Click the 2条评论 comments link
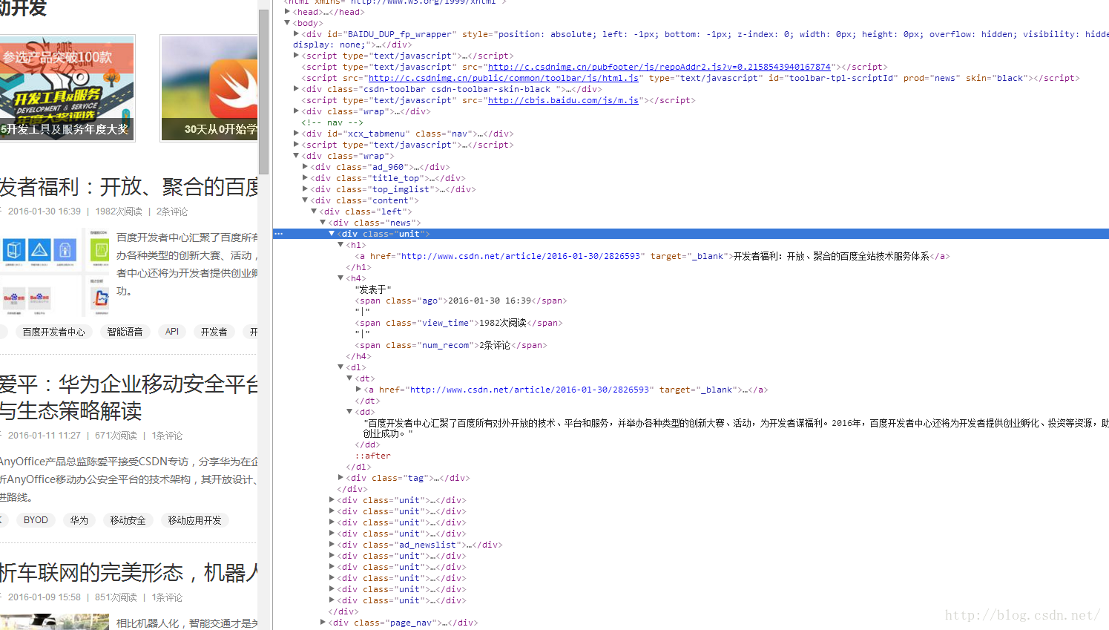 (172, 211)
